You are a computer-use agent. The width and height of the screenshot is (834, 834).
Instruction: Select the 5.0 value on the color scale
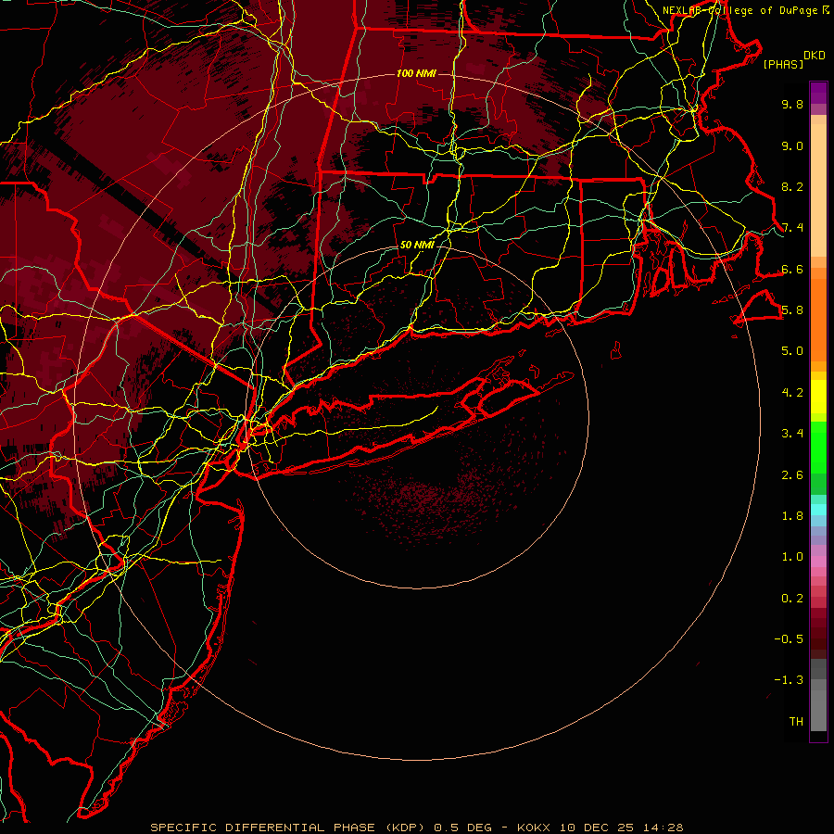tap(792, 351)
